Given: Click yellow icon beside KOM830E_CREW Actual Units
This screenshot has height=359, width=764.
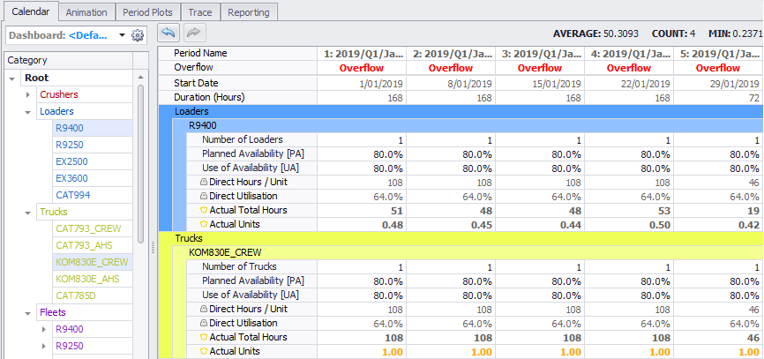Looking at the screenshot, I should [203, 351].
